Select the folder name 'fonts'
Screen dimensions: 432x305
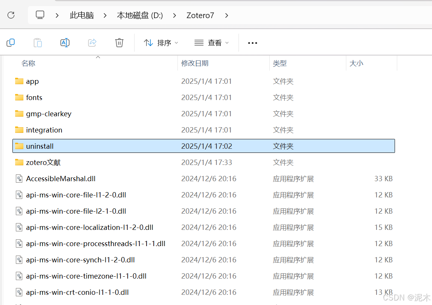[34, 97]
